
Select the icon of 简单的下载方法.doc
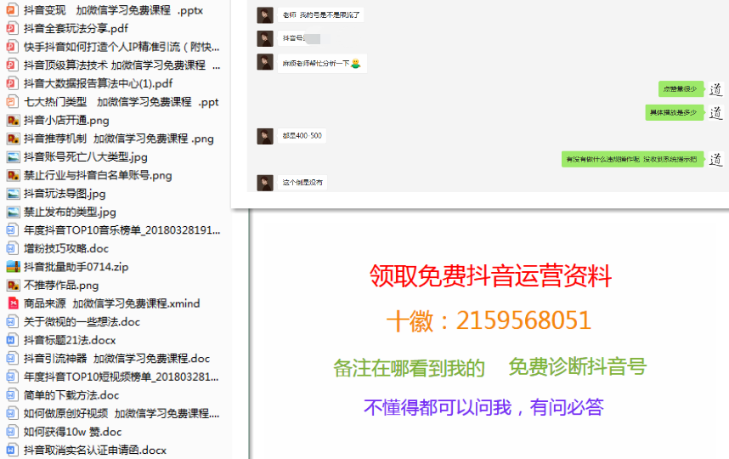[12, 394]
